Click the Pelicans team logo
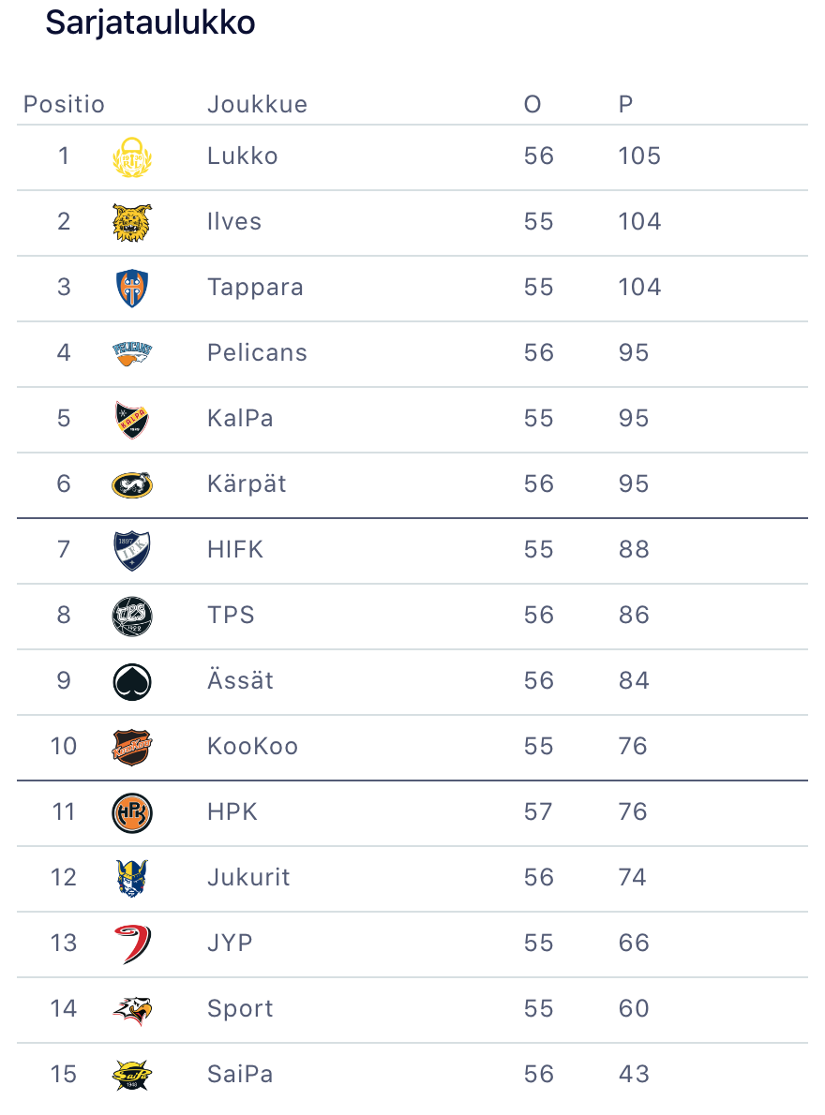The height and width of the screenshot is (1115, 825). (x=131, y=353)
